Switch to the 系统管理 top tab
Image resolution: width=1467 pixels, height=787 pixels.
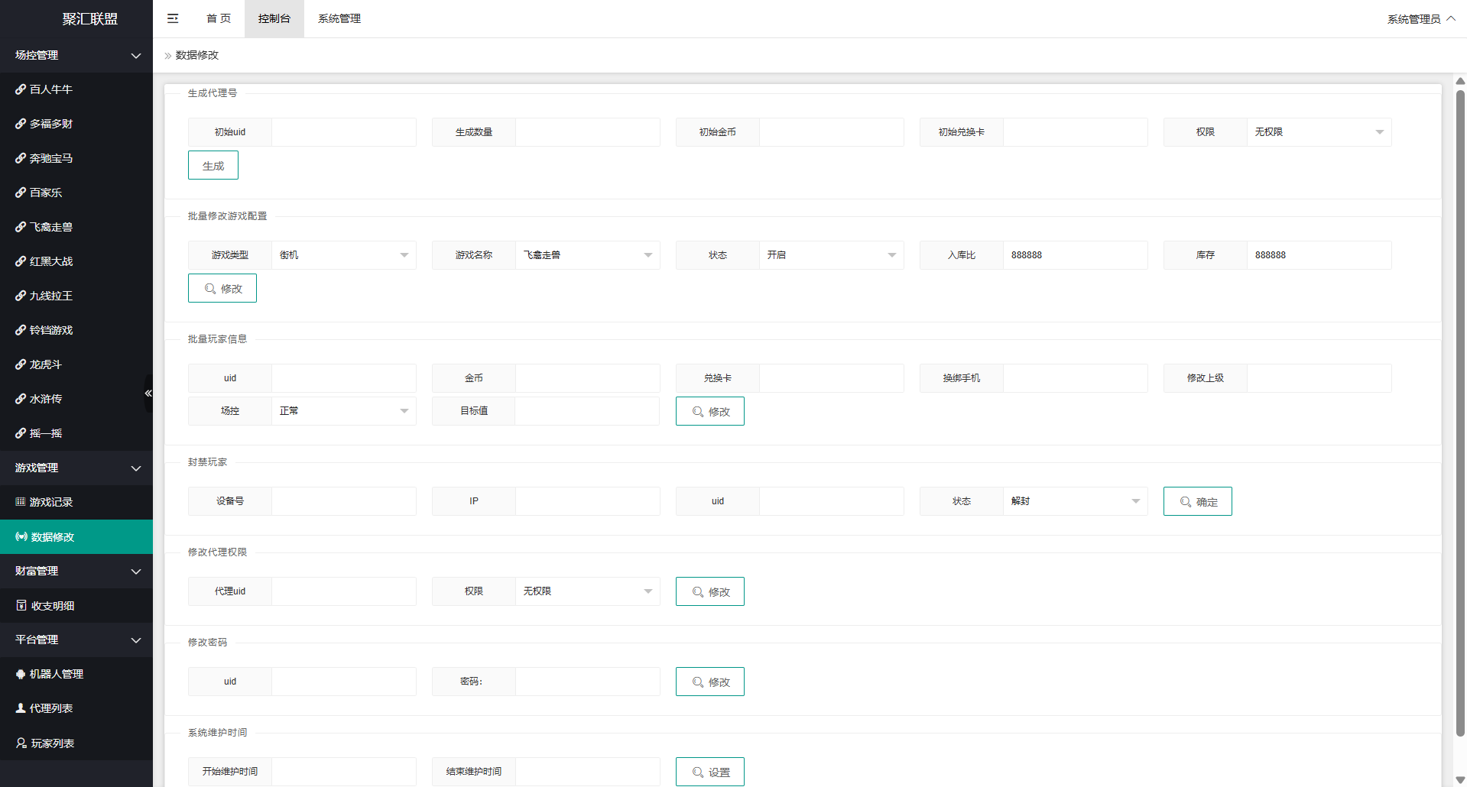(339, 18)
